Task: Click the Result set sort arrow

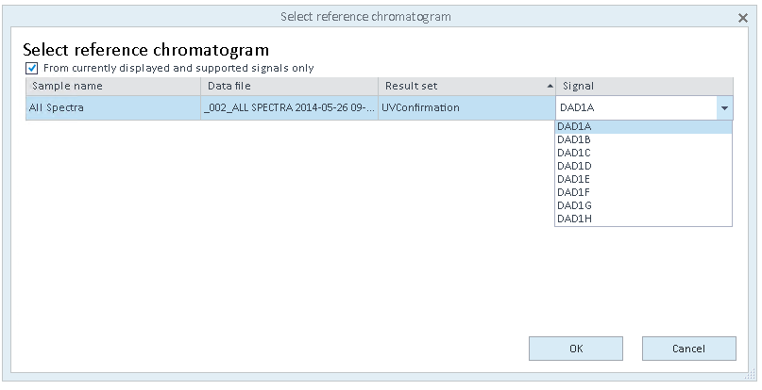Action: [x=550, y=86]
